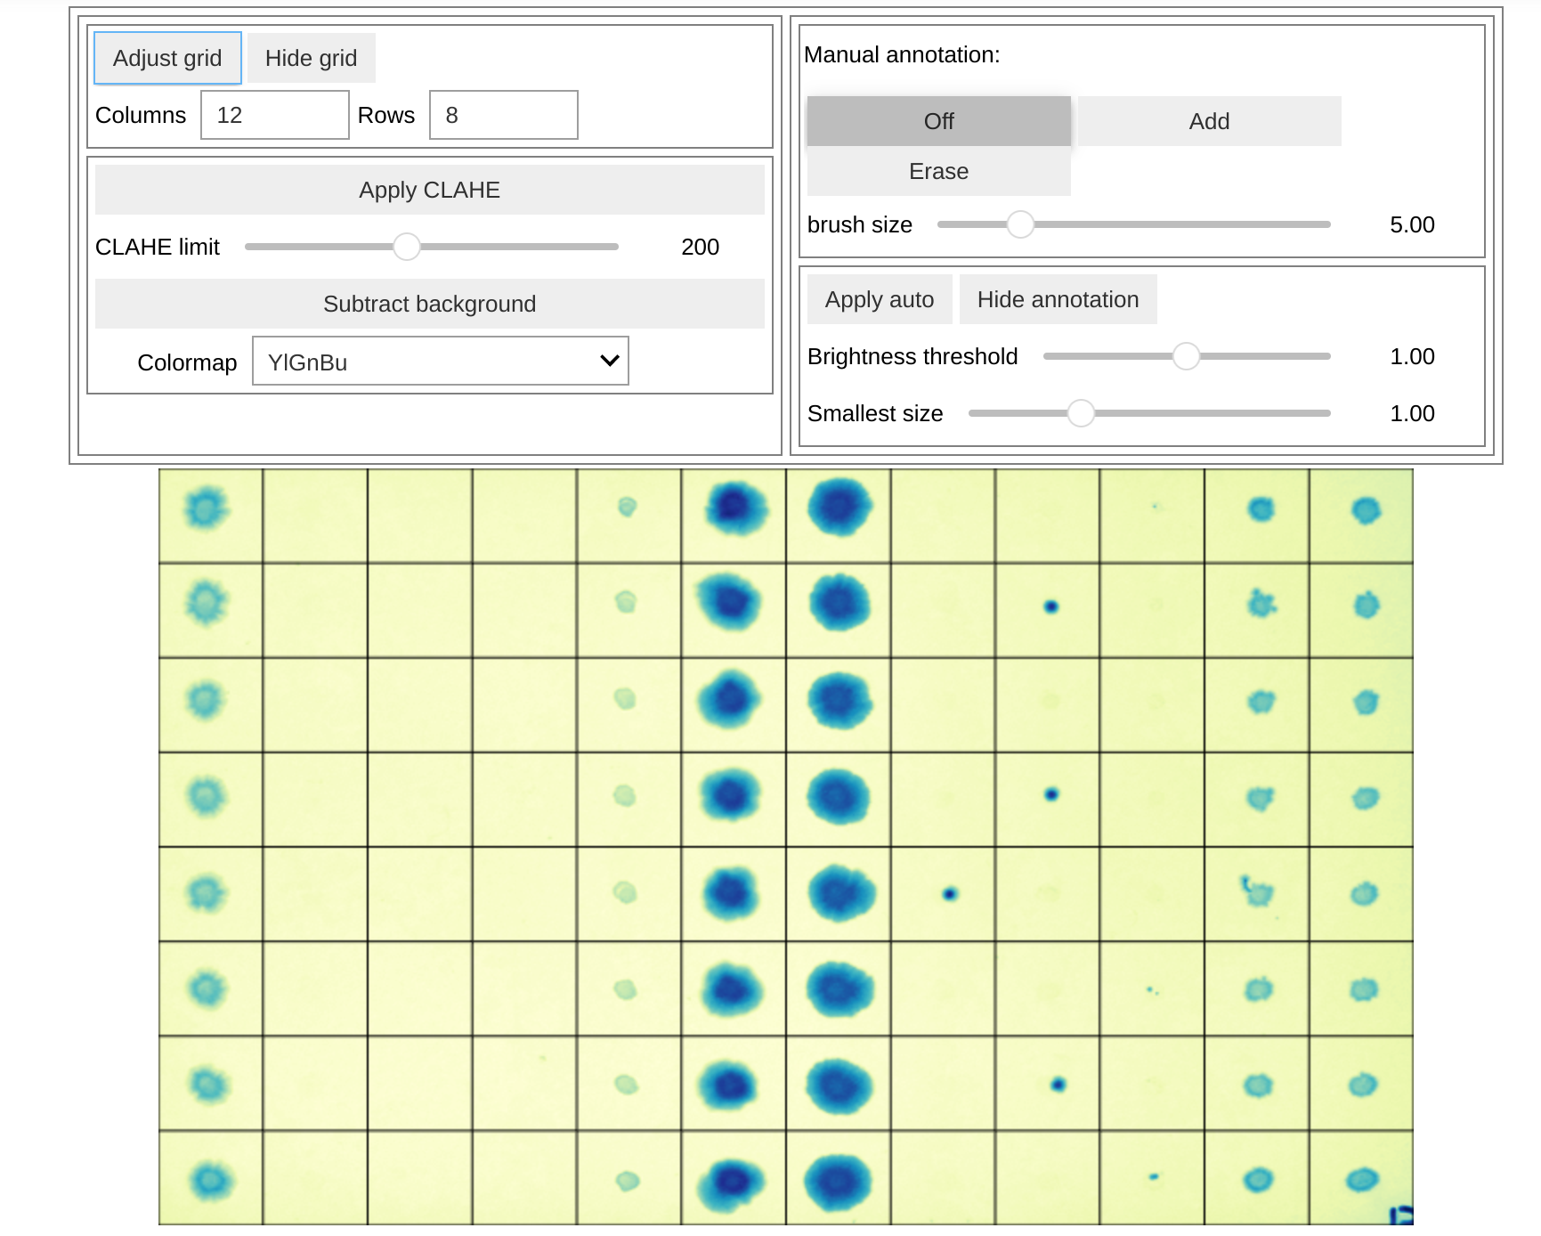Toggle Hide annotation
The width and height of the screenshot is (1541, 1236).
1058,299
